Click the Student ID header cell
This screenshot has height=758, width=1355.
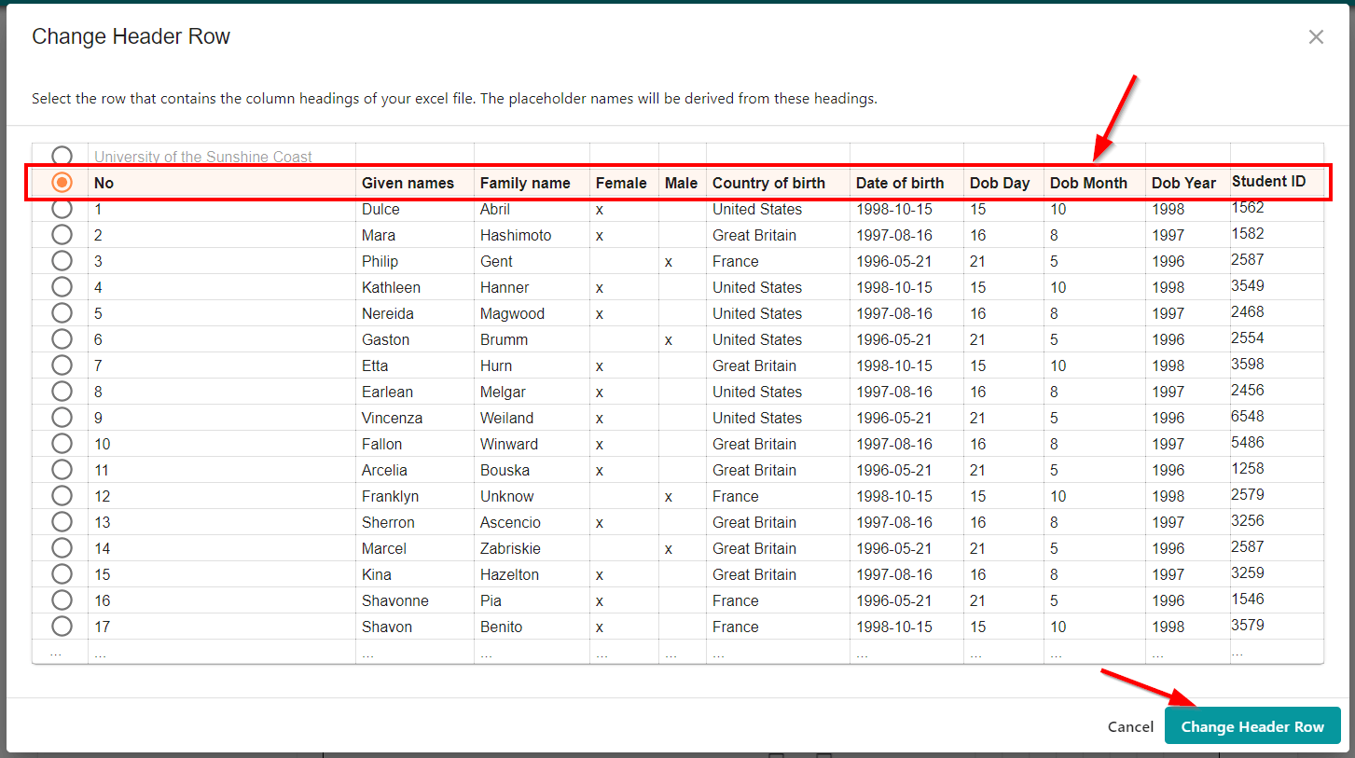(1268, 182)
